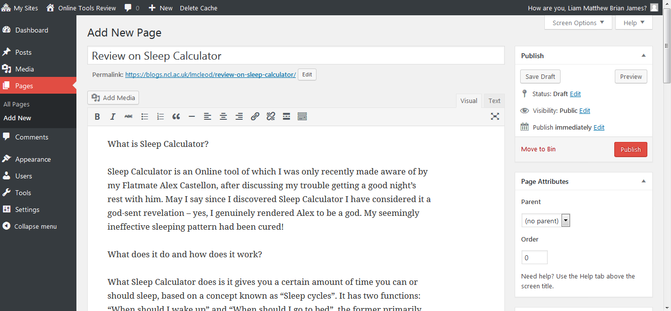Expand the Screen Options panel
Screen dimensions: 671x311
coord(578,23)
